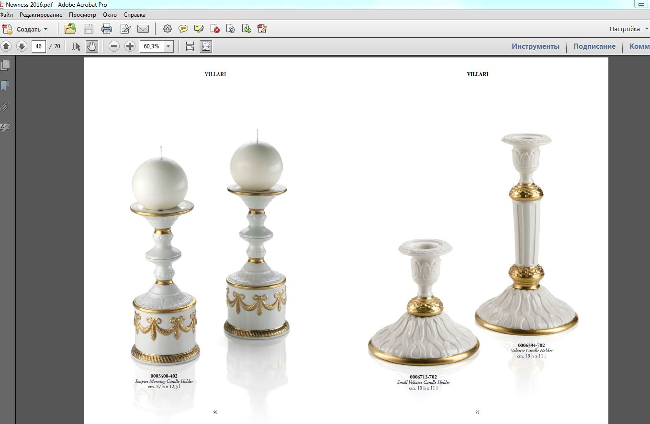Open the Подписание panel
The image size is (650, 424).
click(x=594, y=46)
